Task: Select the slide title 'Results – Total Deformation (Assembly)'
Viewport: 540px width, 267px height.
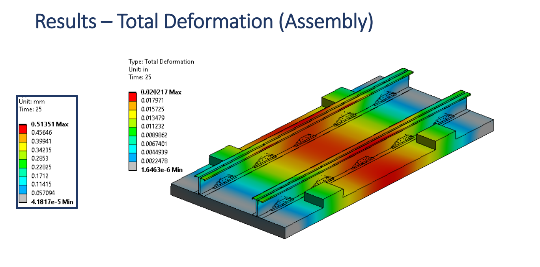Action: [204, 21]
